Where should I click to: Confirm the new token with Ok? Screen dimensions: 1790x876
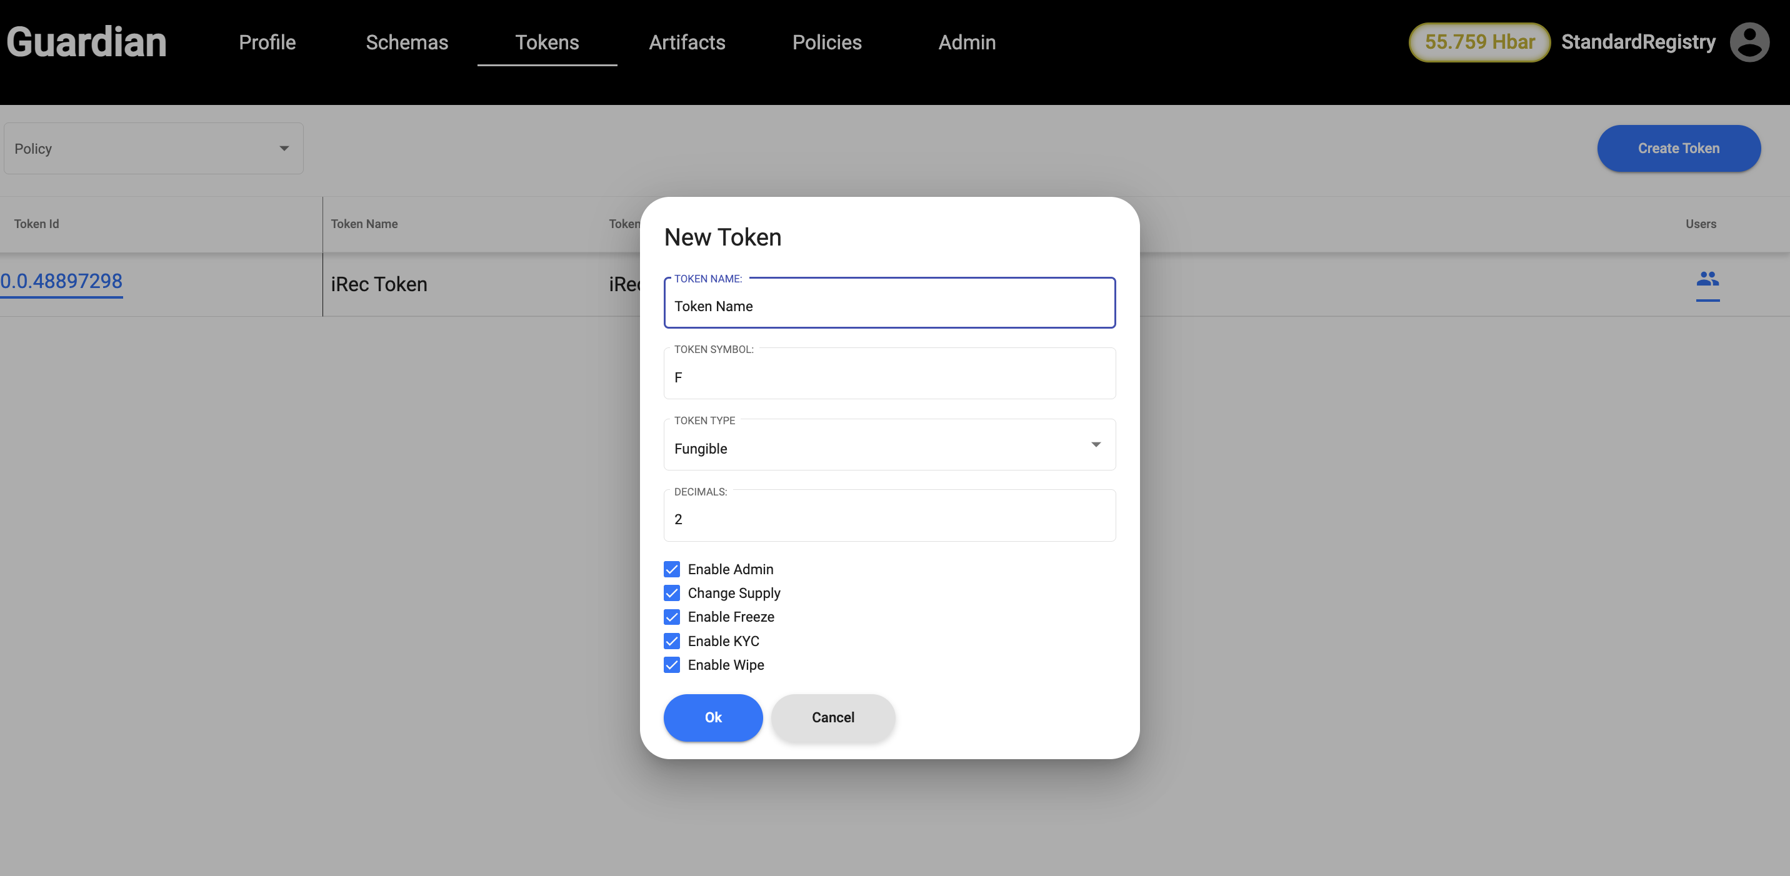coord(712,717)
